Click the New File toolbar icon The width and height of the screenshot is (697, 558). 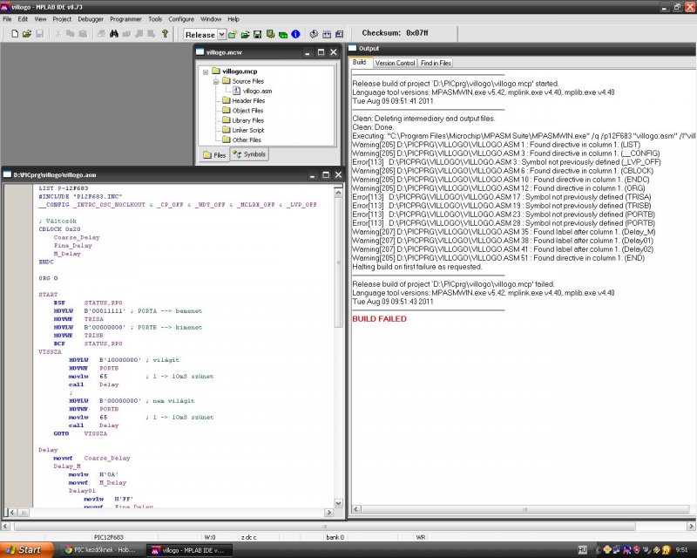point(15,34)
